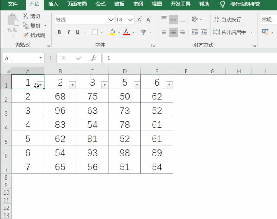Align text to bottom of cell
Image resolution: width=277 pixels, height=219 pixels.
pos(182,19)
